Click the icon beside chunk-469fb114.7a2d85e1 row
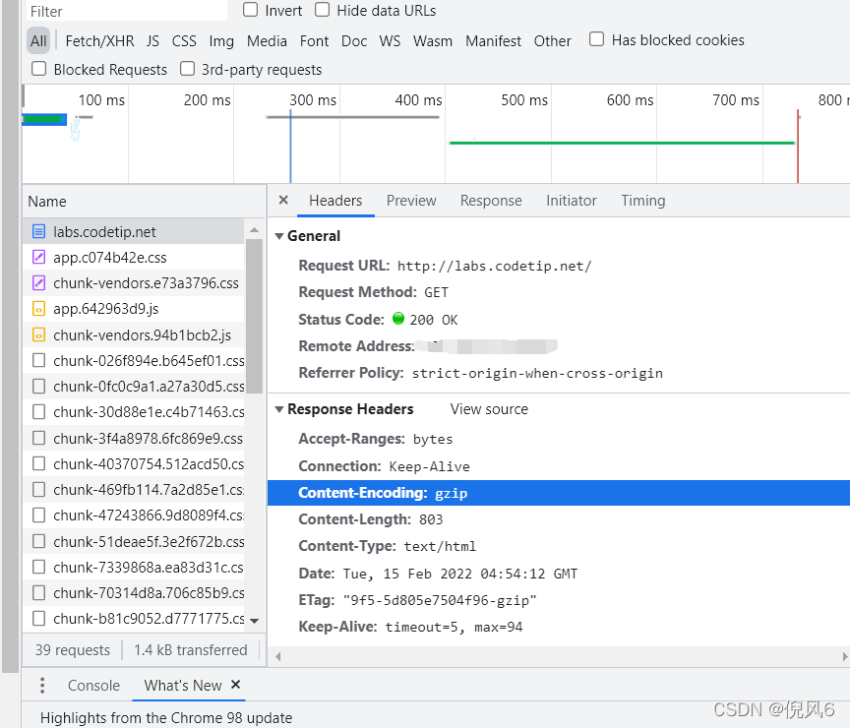Image resolution: width=850 pixels, height=728 pixels. pos(38,490)
